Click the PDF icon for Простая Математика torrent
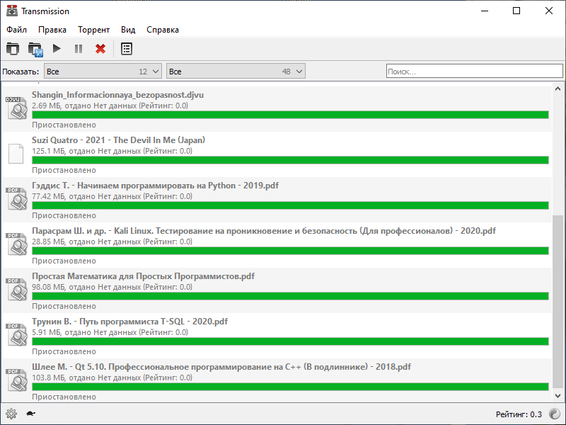This screenshot has width=566, height=425. click(x=16, y=289)
